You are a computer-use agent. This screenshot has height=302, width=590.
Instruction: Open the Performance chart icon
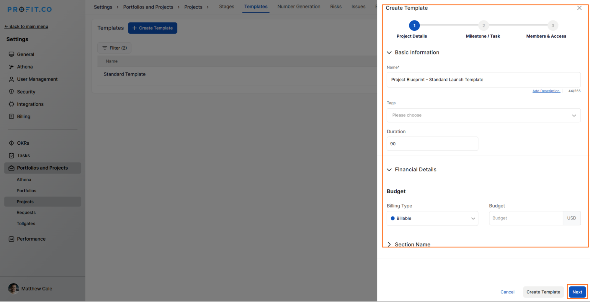point(11,239)
